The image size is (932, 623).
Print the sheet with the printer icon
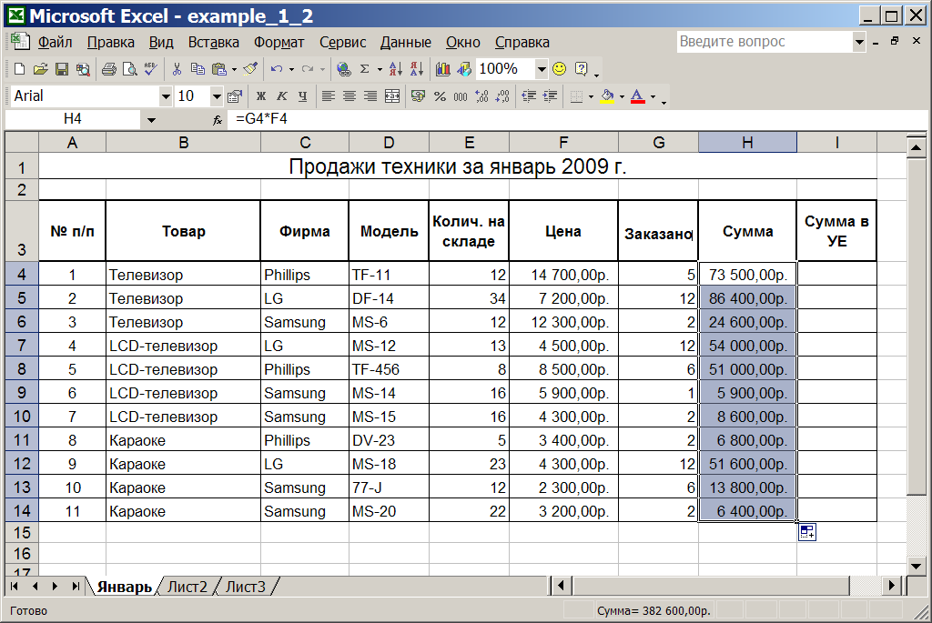[109, 69]
